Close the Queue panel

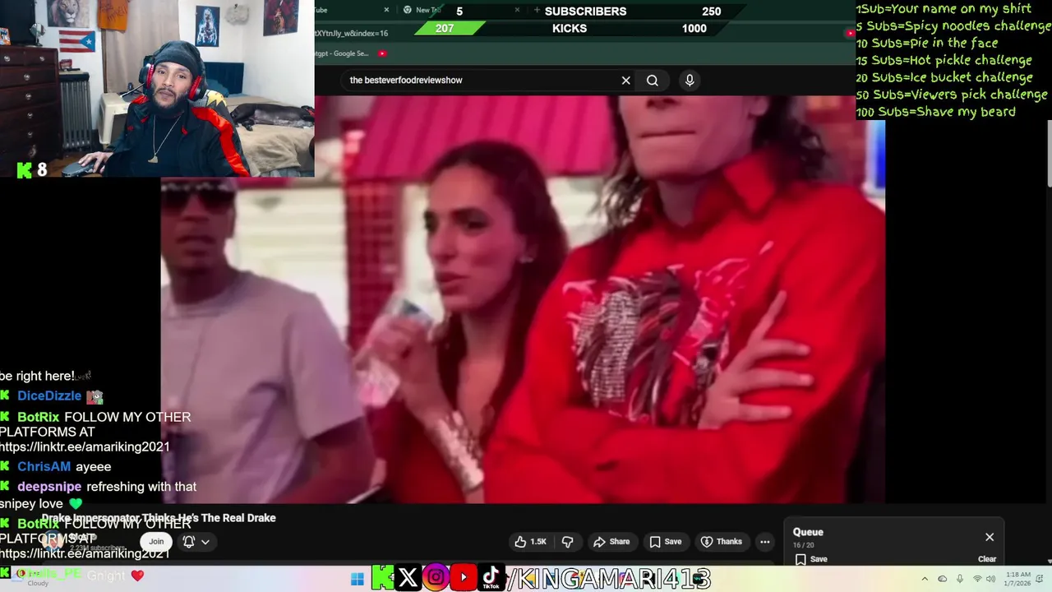[990, 537]
